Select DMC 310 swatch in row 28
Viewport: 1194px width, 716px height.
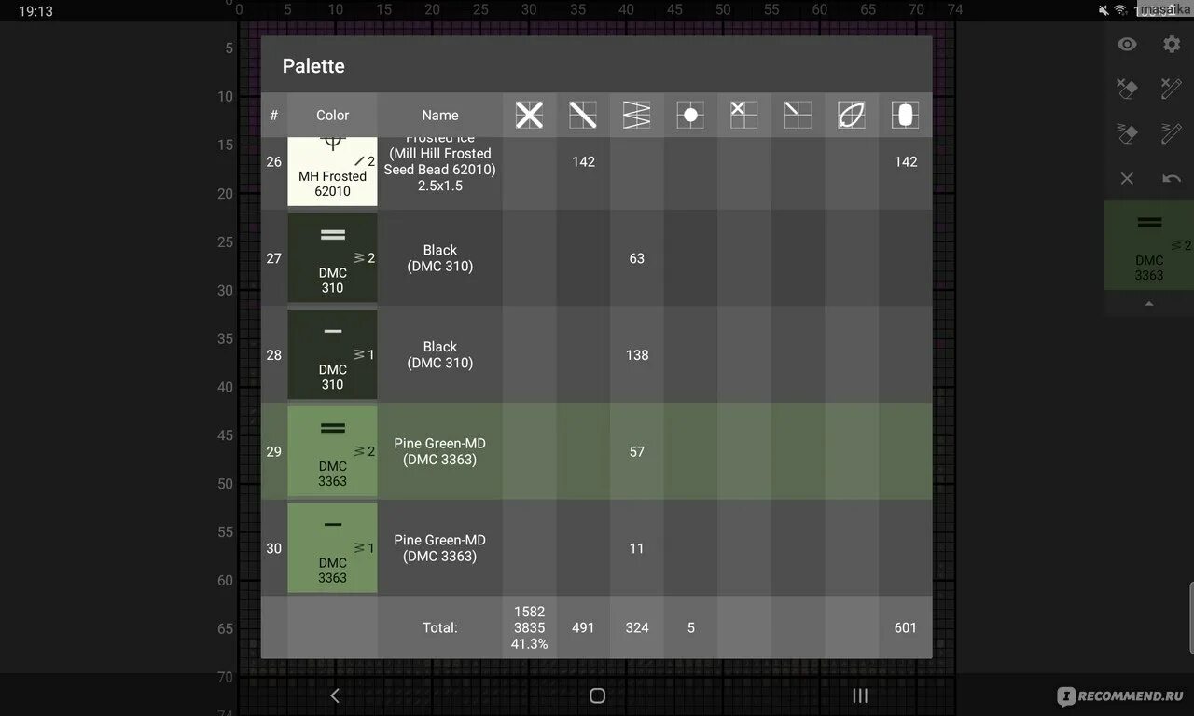(332, 355)
